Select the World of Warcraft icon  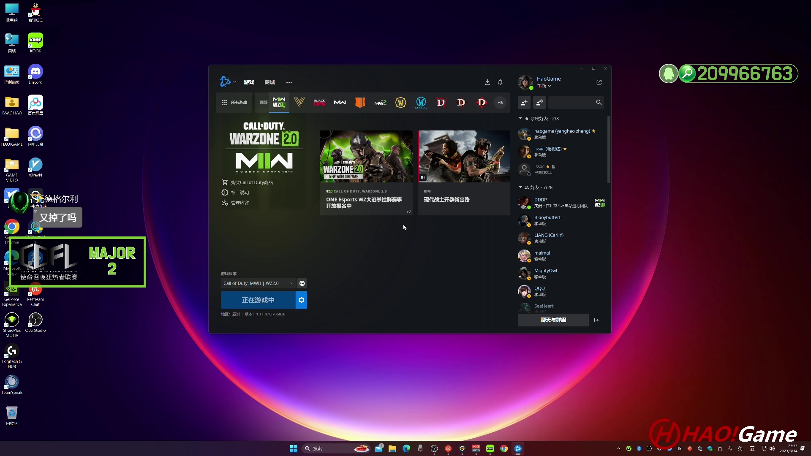[400, 103]
